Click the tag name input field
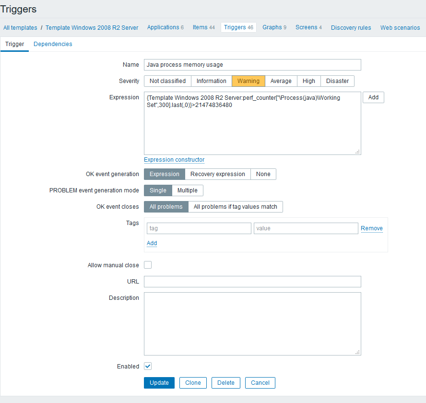This screenshot has width=426, height=403. click(199, 228)
